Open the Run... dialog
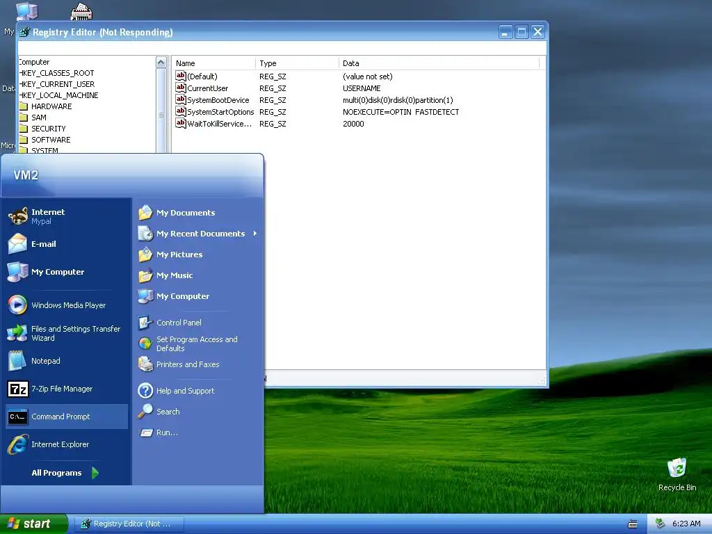Screen dimensions: 712x534 (x=199, y=432)
